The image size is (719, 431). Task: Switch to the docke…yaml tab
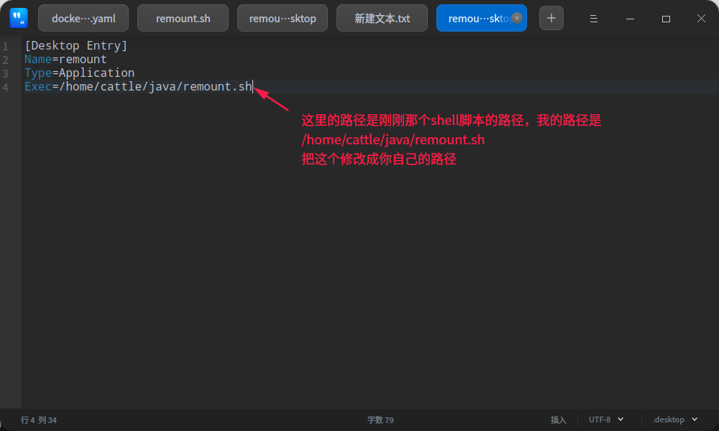[x=83, y=18]
